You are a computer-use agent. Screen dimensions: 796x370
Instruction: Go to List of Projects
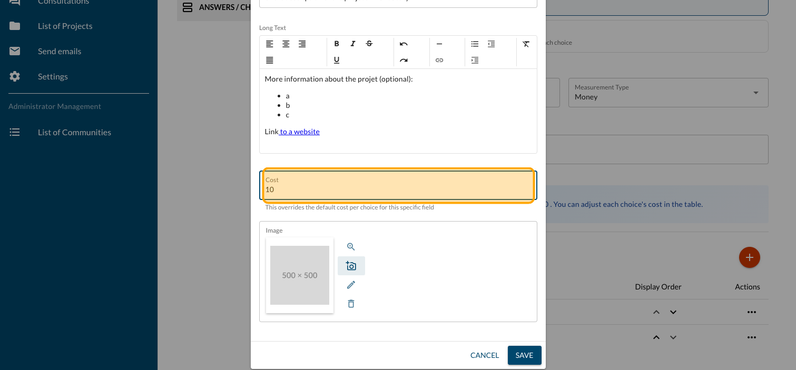(x=65, y=26)
